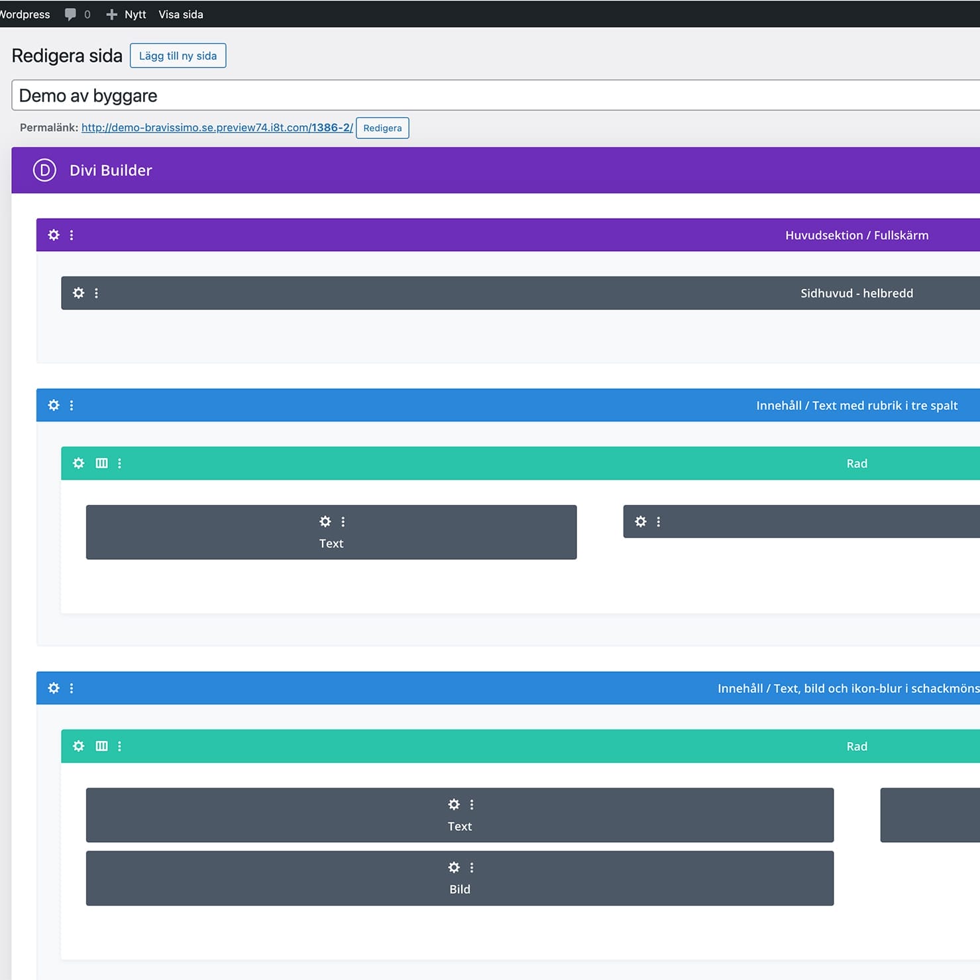Open settings gear of second green Rad
The height and width of the screenshot is (980, 980).
79,746
